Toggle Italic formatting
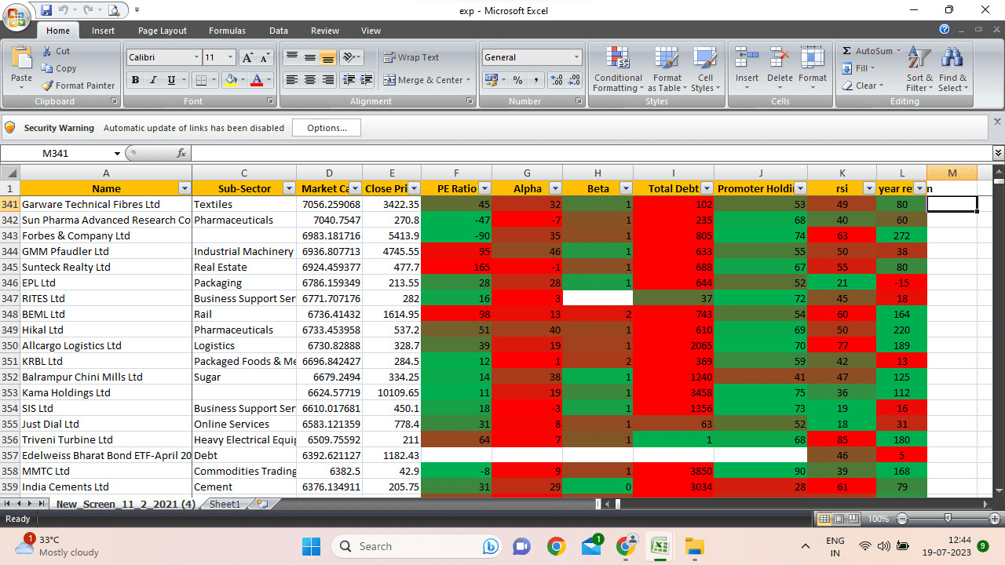Screen dimensions: 1005x565 point(152,80)
